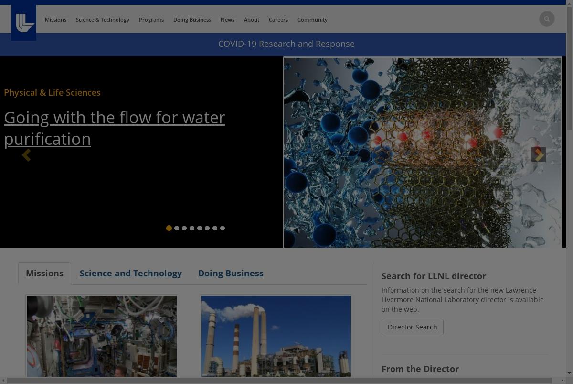The image size is (573, 384).
Task: Open the Community nav menu
Action: click(x=312, y=20)
